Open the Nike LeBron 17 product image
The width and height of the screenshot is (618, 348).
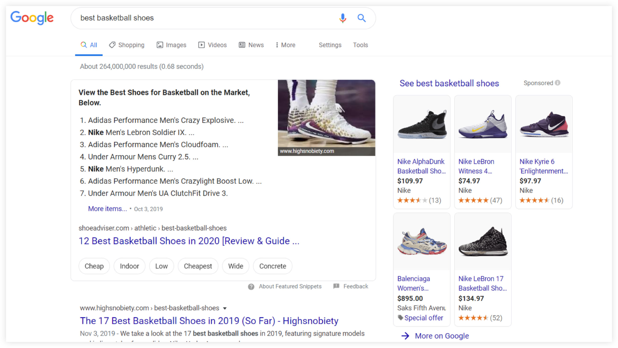pyautogui.click(x=483, y=242)
